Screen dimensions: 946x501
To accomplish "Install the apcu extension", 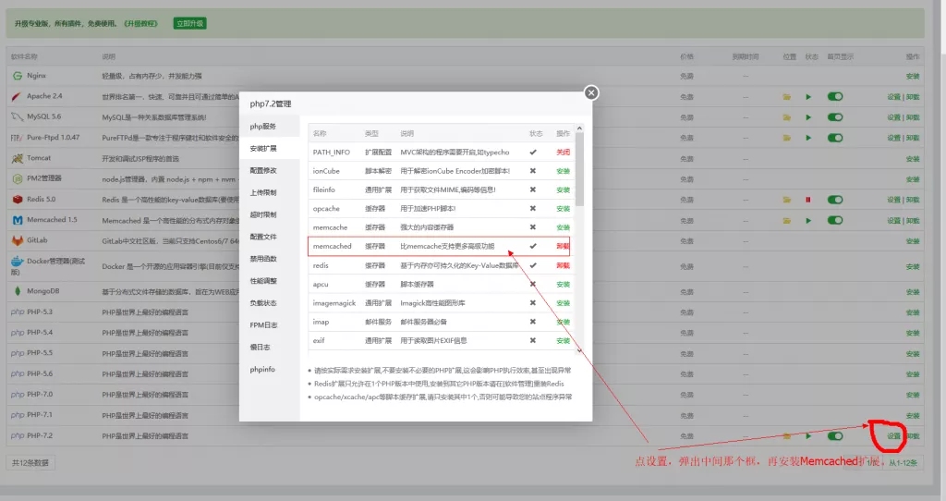I will pos(563,285).
